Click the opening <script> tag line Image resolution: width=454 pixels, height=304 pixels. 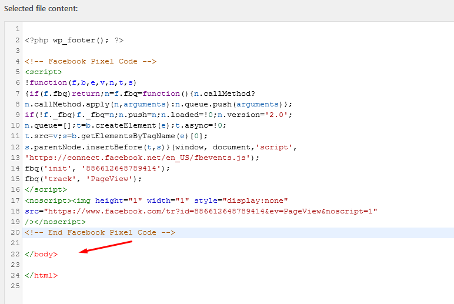(44, 72)
